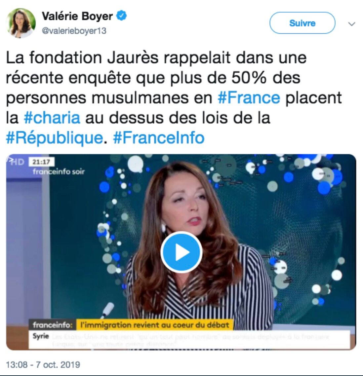Open the #FranceInfo hashtag
The width and height of the screenshot is (363, 376).
point(159,138)
